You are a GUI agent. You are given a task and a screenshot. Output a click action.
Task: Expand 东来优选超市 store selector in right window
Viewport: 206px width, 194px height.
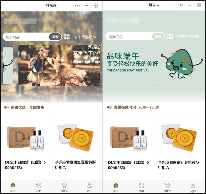190,36
